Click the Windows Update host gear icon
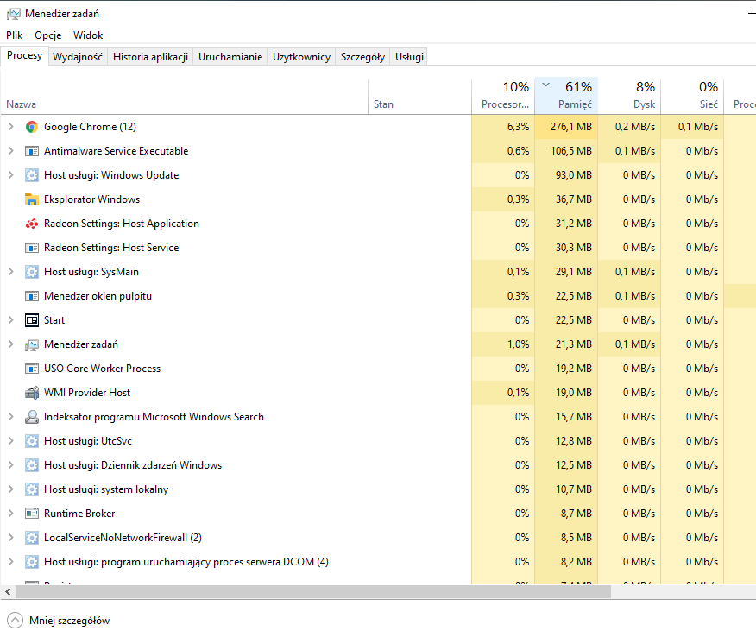Viewport: 756px width, 631px height. [32, 175]
